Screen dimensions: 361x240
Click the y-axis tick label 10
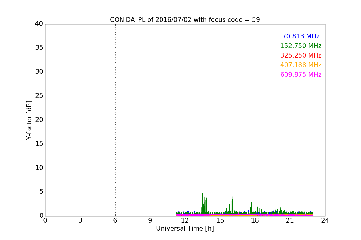pos(39,168)
